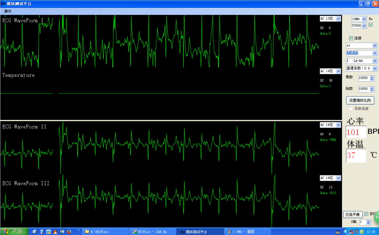Click first quick launch icon after Start
Screen dimensions: 379x235
click(35, 232)
